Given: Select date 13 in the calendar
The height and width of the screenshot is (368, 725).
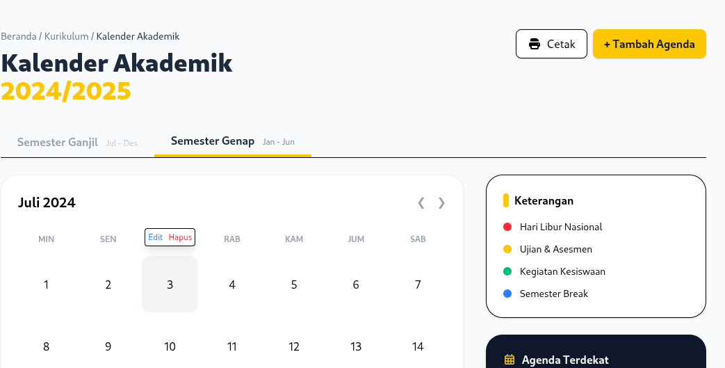Looking at the screenshot, I should click(x=356, y=346).
